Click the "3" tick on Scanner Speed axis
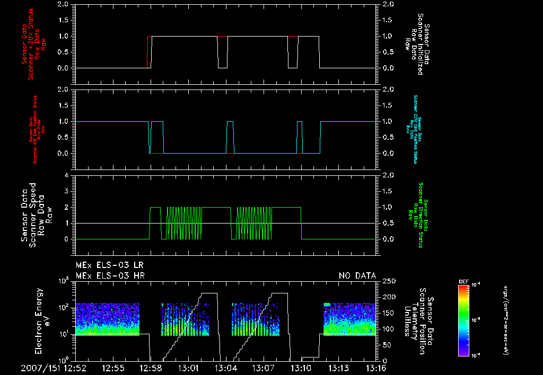Viewport: 543px width, 375px height. tap(66, 191)
